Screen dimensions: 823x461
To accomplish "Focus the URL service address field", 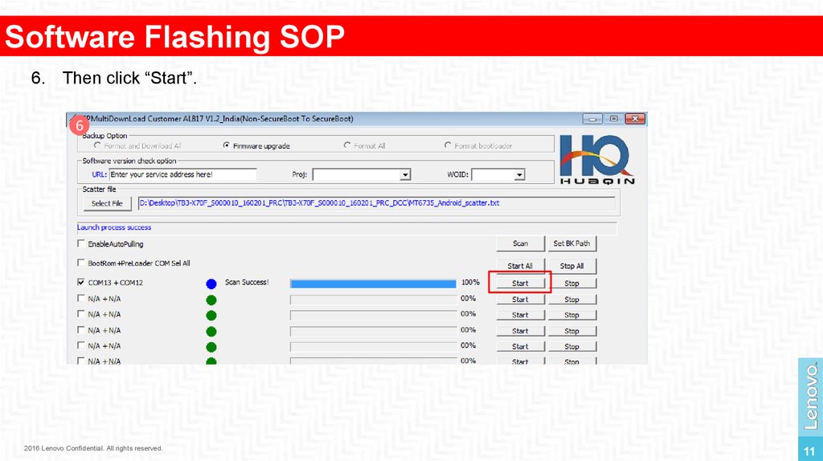I will click(182, 174).
